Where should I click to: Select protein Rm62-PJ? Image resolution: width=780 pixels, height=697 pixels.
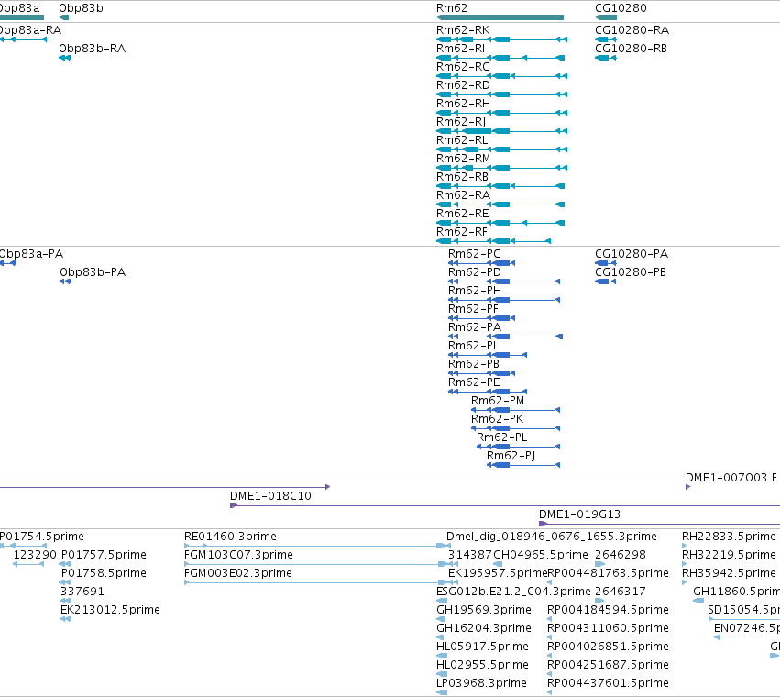coord(523,465)
